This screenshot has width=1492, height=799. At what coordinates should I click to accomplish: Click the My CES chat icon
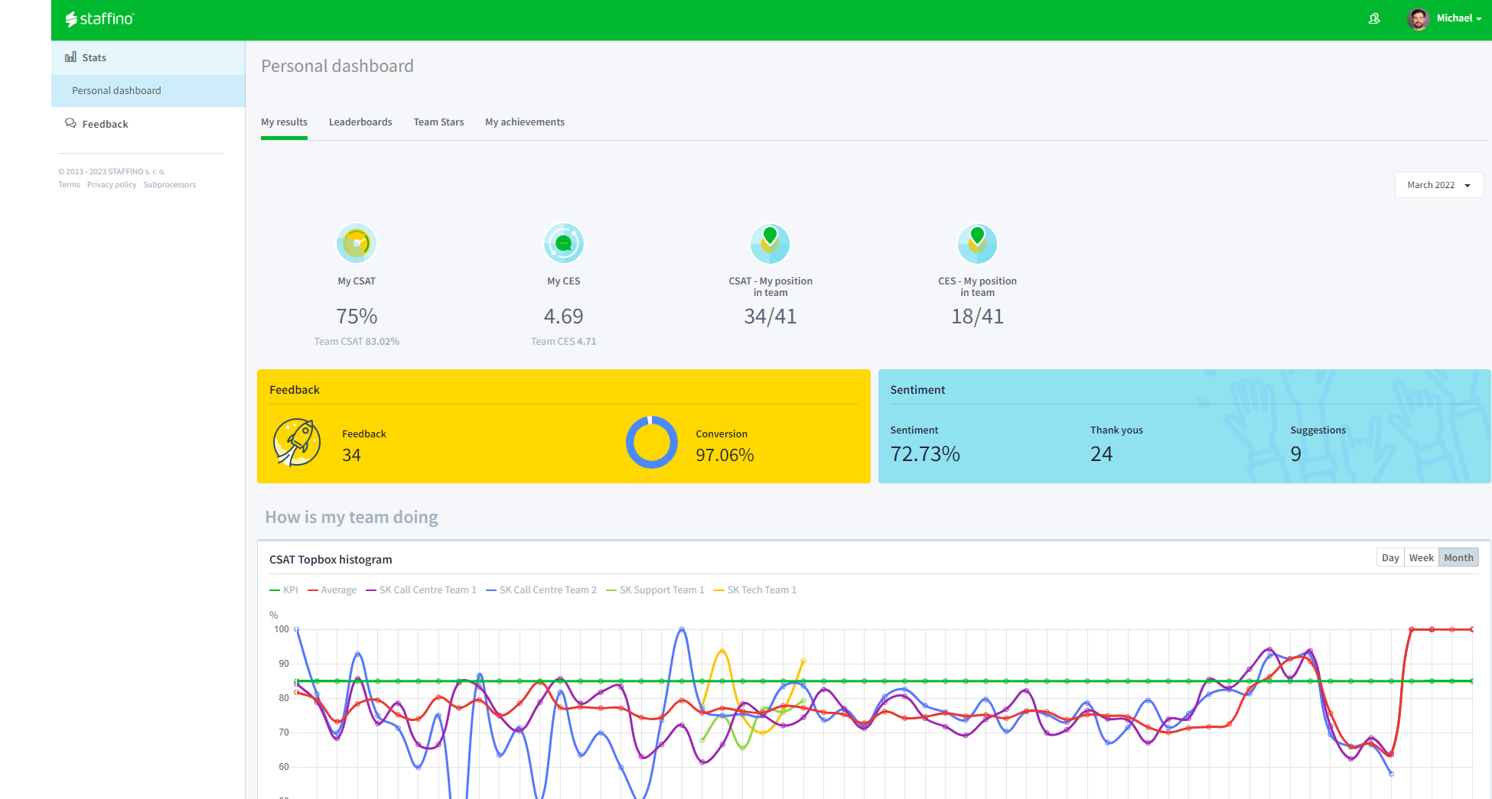click(x=564, y=243)
